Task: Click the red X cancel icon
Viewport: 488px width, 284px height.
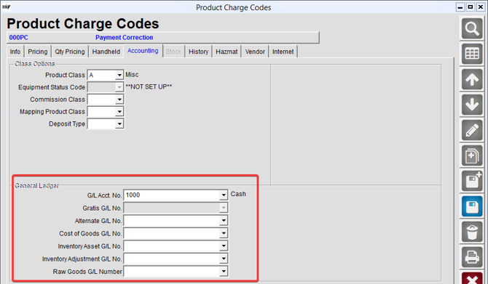Action: (472, 278)
